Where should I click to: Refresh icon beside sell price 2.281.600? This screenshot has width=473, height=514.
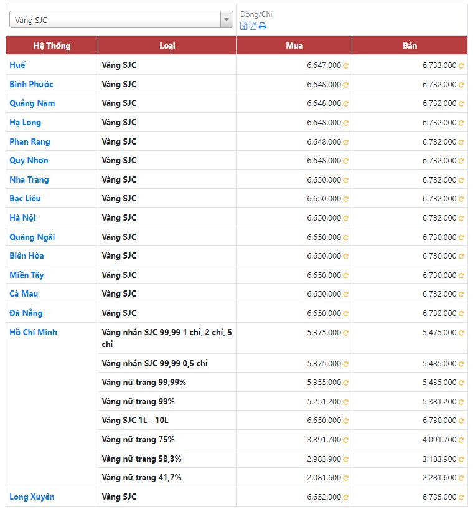coord(461,478)
